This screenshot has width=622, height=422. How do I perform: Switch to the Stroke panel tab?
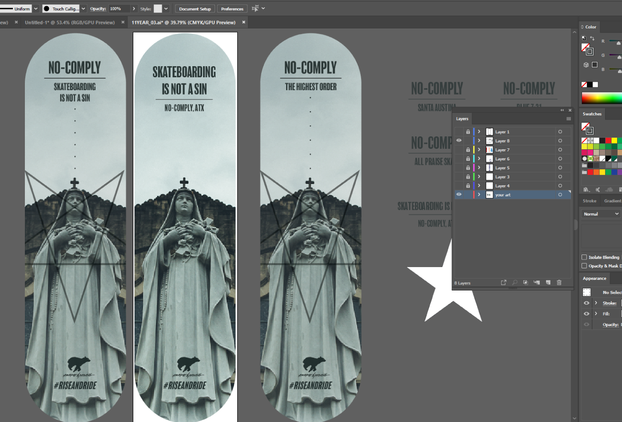pyautogui.click(x=590, y=201)
